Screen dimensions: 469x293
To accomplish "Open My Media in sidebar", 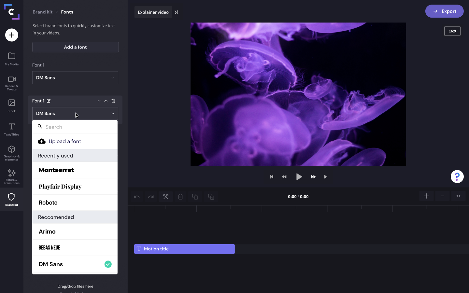I will pyautogui.click(x=12, y=59).
